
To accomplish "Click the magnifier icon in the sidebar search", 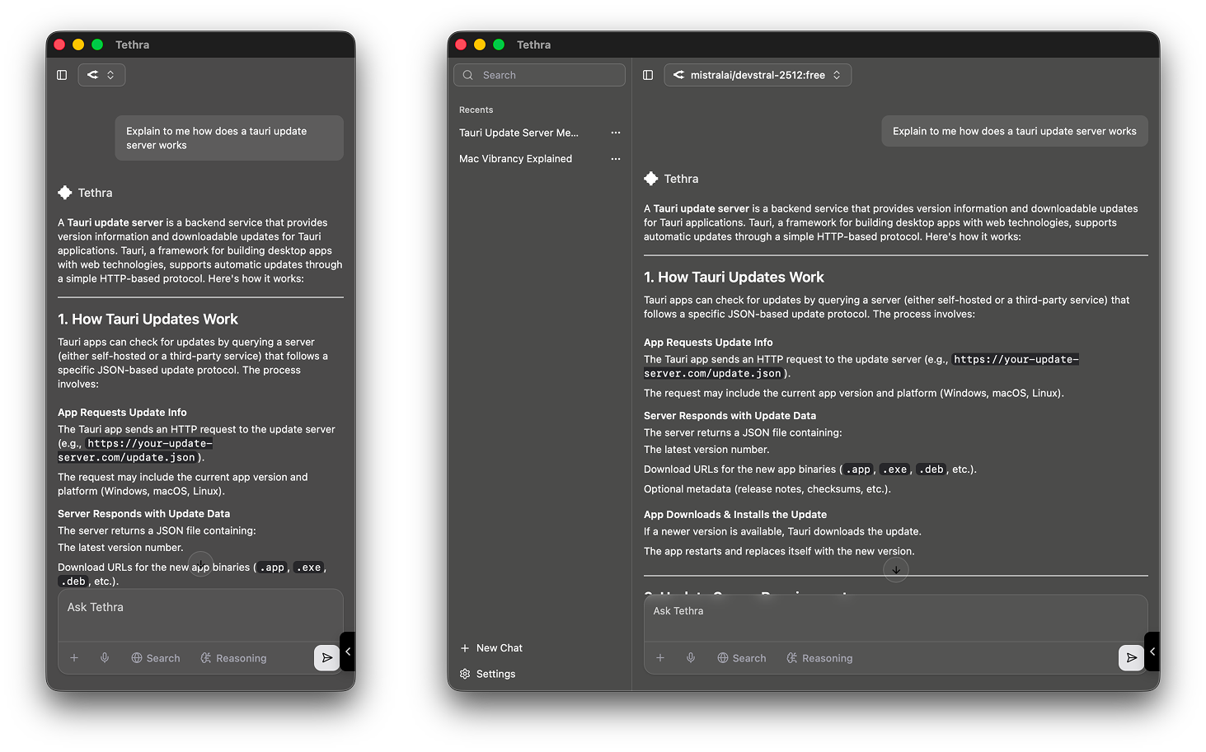I will click(x=467, y=74).
